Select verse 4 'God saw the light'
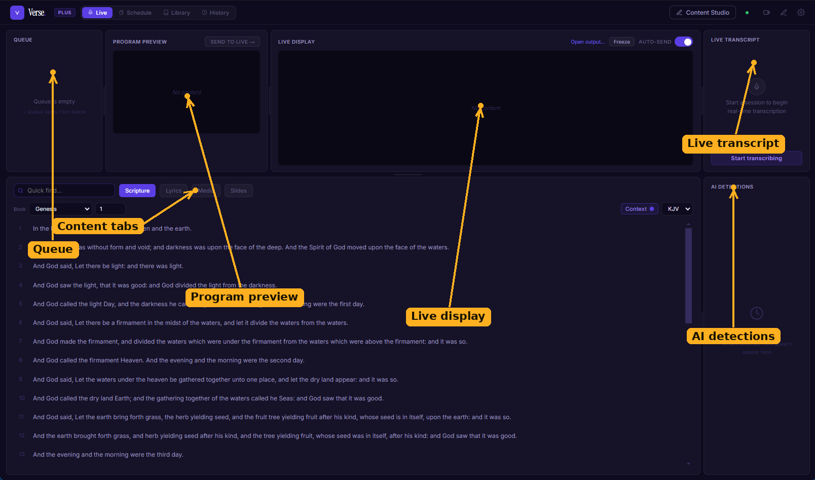 [349, 285]
